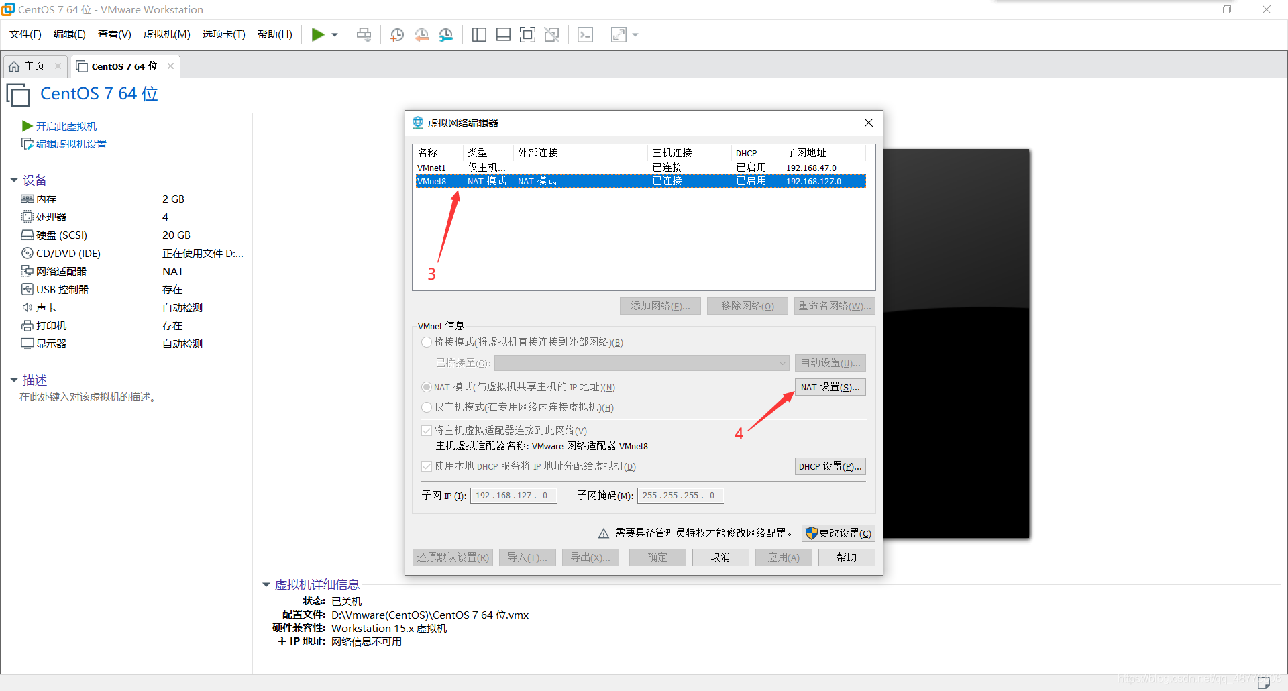Take a snapshot with the clock icon

click(397, 34)
